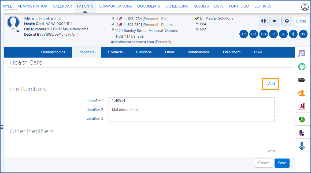Expand patient details with the chevron under the photo

pyautogui.click(x=18, y=31)
